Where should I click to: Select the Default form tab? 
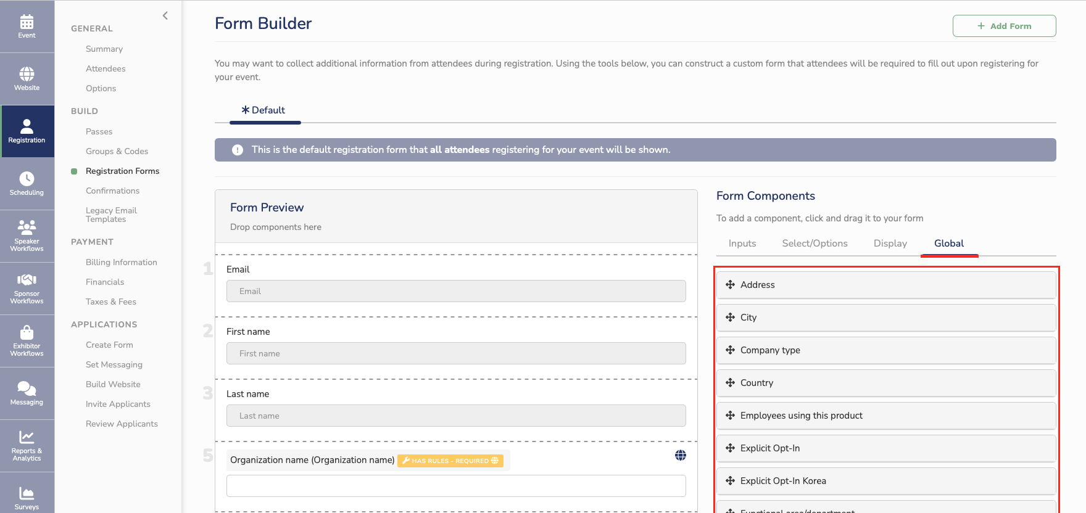(265, 110)
